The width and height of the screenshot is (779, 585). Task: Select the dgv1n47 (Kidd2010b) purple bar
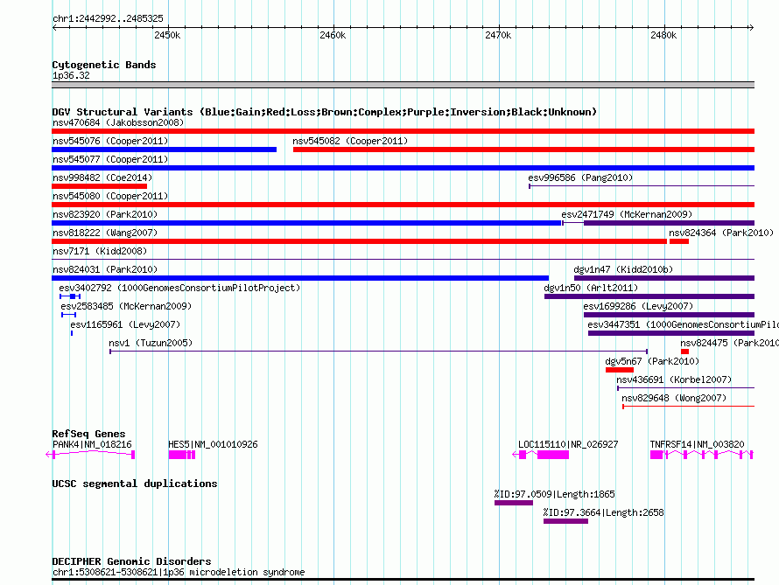click(664, 278)
